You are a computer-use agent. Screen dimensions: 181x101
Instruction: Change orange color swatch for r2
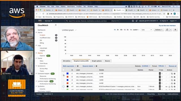(x=68, y=77)
